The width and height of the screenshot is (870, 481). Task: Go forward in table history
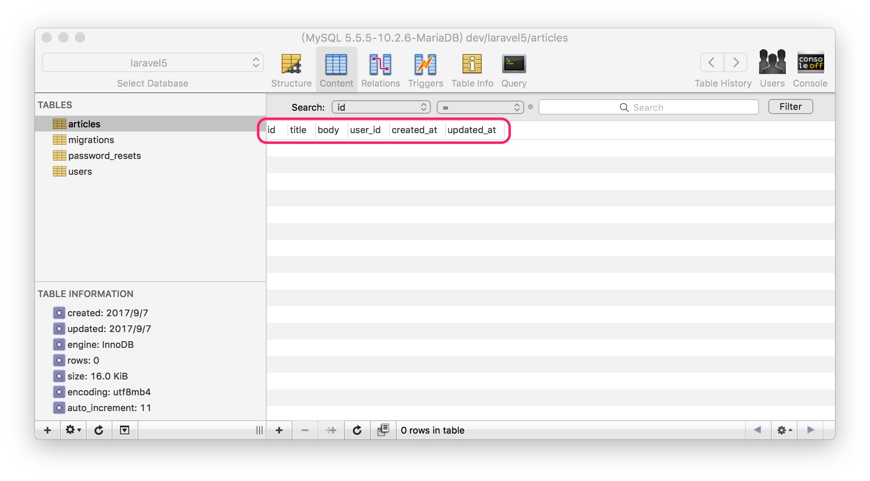(x=735, y=63)
